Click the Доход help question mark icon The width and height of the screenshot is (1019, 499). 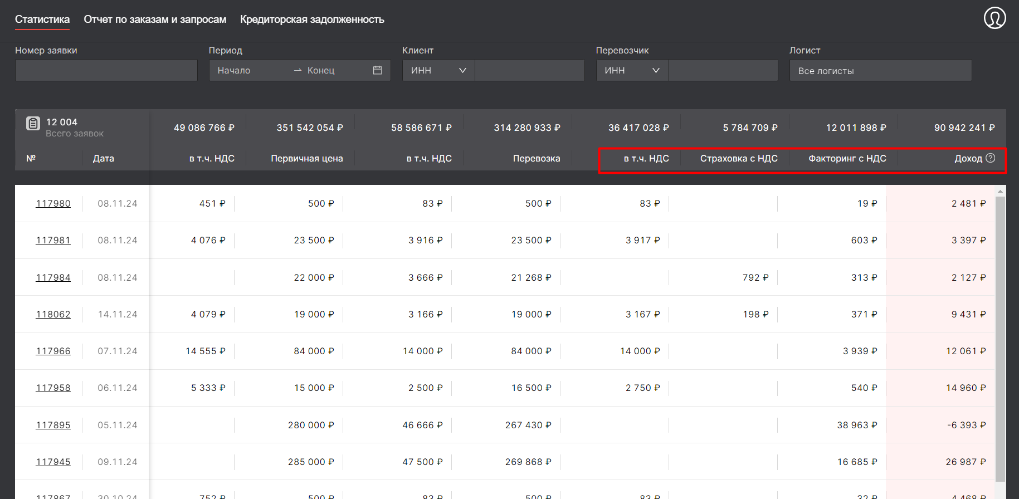tap(990, 158)
